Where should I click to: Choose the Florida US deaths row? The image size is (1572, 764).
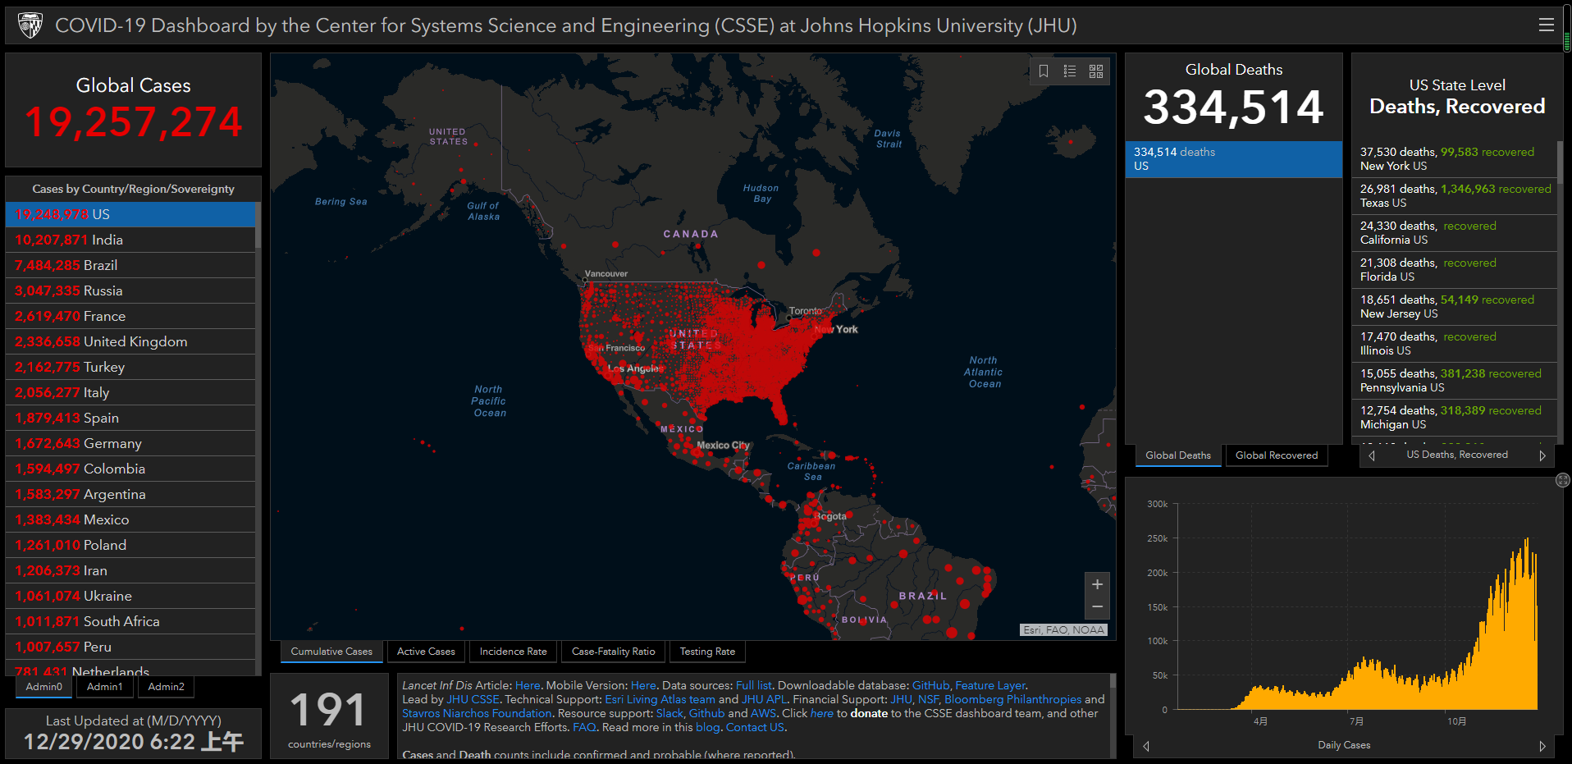click(x=1454, y=270)
